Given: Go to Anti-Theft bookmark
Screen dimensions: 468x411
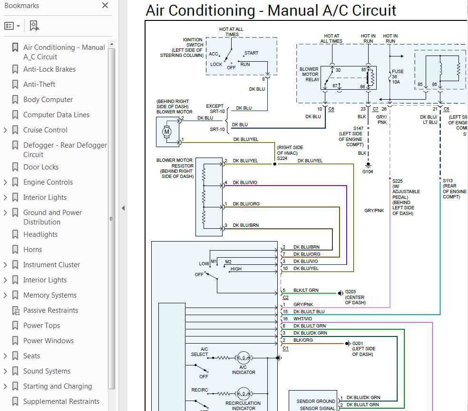Looking at the screenshot, I should coord(39,84).
